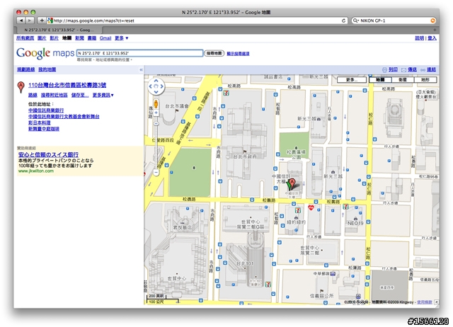Click 說明 help link

(x=420, y=38)
